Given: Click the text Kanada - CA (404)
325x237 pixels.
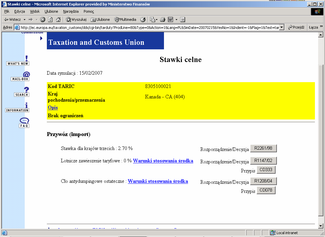Looking at the screenshot, I should point(165,97).
